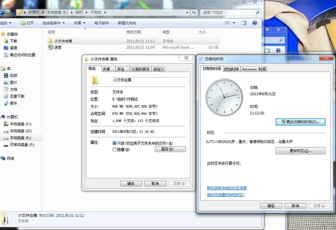Click the Help question mark icon in Explorer
Viewport: 336px width, 230px height.
click(x=255, y=23)
